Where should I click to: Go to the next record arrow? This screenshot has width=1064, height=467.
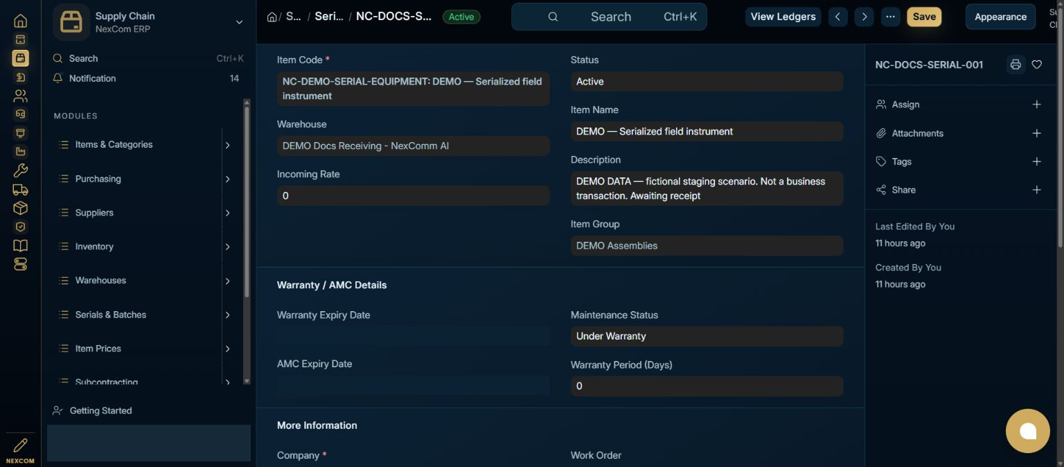pos(864,17)
